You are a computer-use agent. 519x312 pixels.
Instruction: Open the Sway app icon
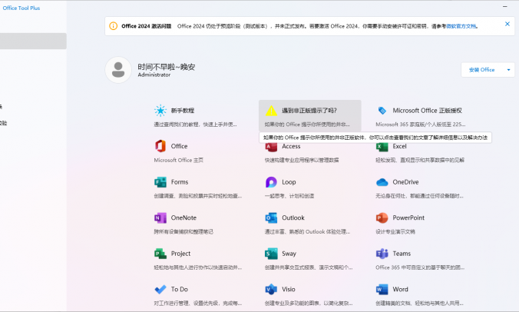[271, 254]
